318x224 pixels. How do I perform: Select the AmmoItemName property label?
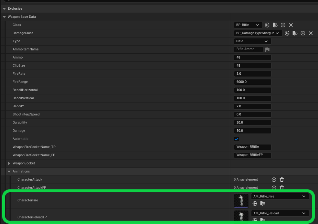tap(25, 49)
